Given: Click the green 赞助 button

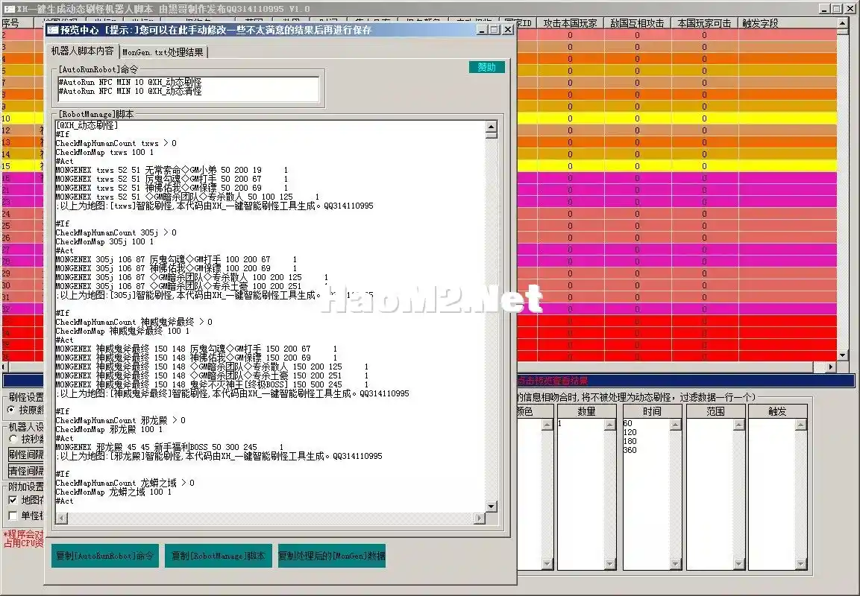Looking at the screenshot, I should 486,67.
